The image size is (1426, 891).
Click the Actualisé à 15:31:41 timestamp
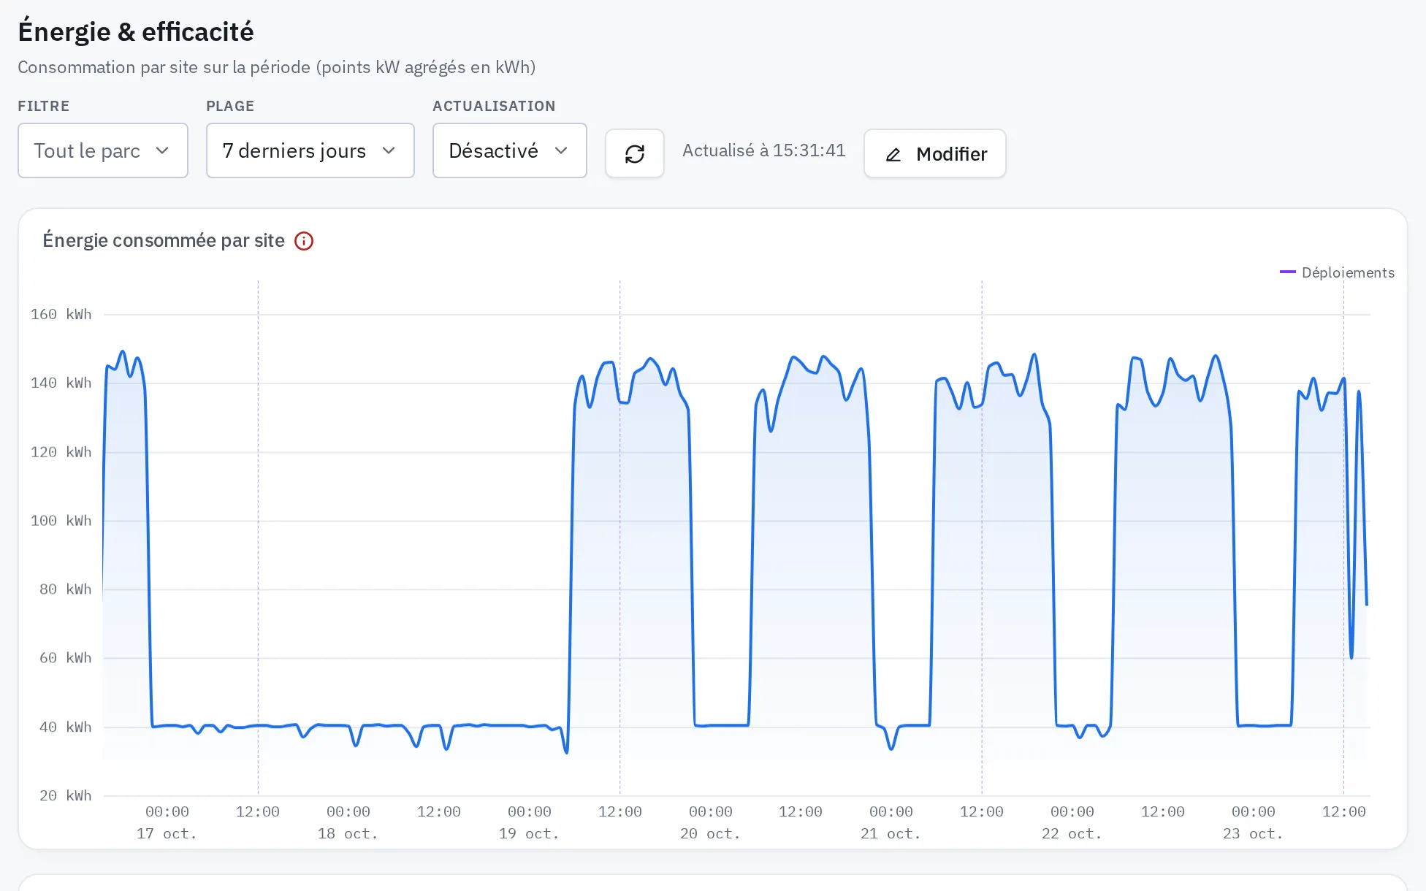pos(764,150)
